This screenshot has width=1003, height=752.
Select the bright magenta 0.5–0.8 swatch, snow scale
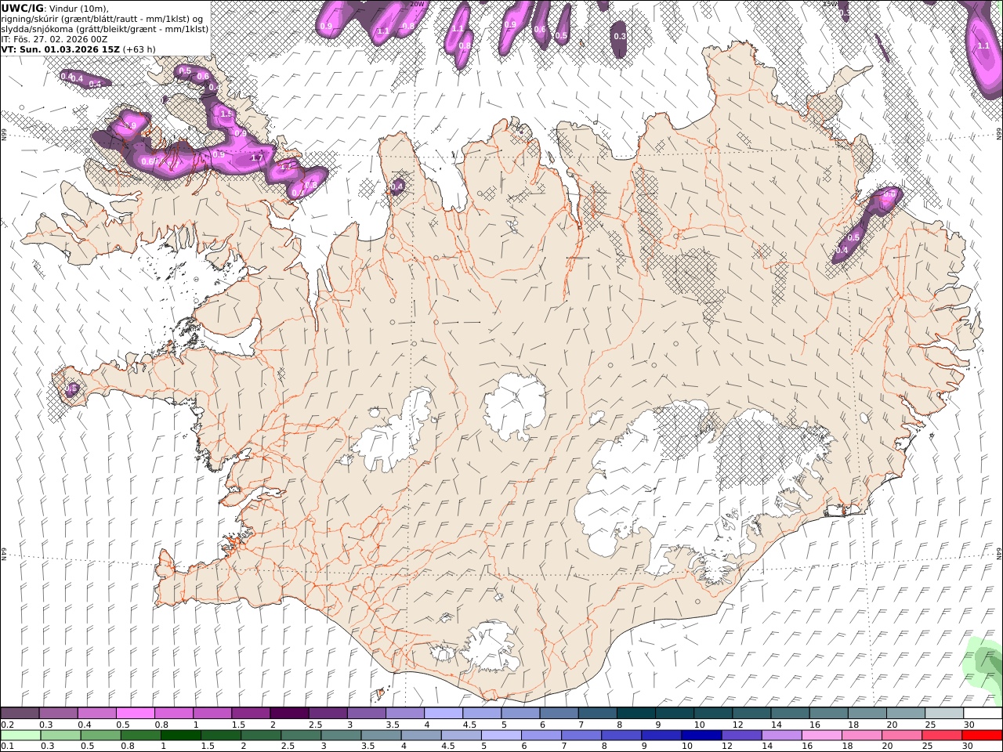tap(135, 714)
